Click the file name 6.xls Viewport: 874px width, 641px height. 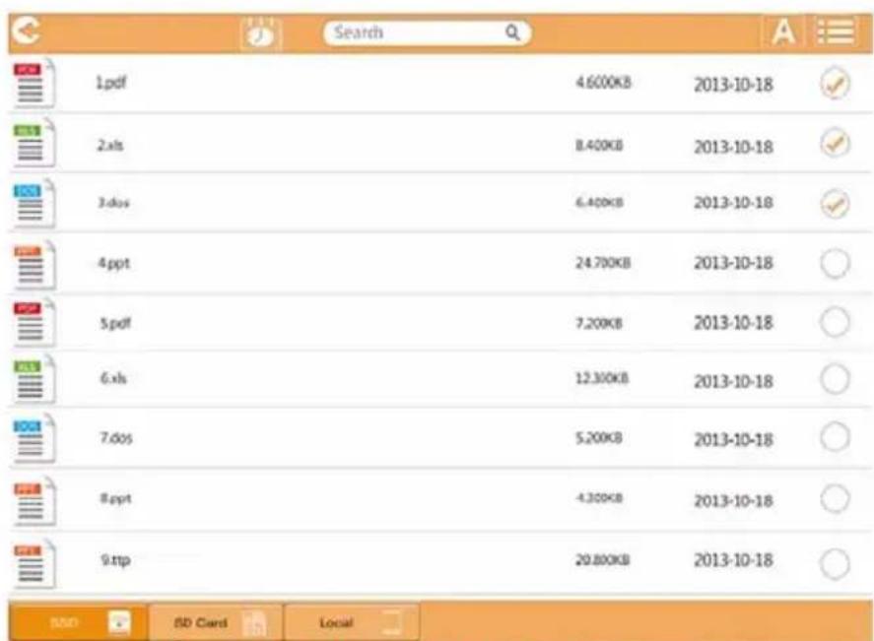point(113,378)
